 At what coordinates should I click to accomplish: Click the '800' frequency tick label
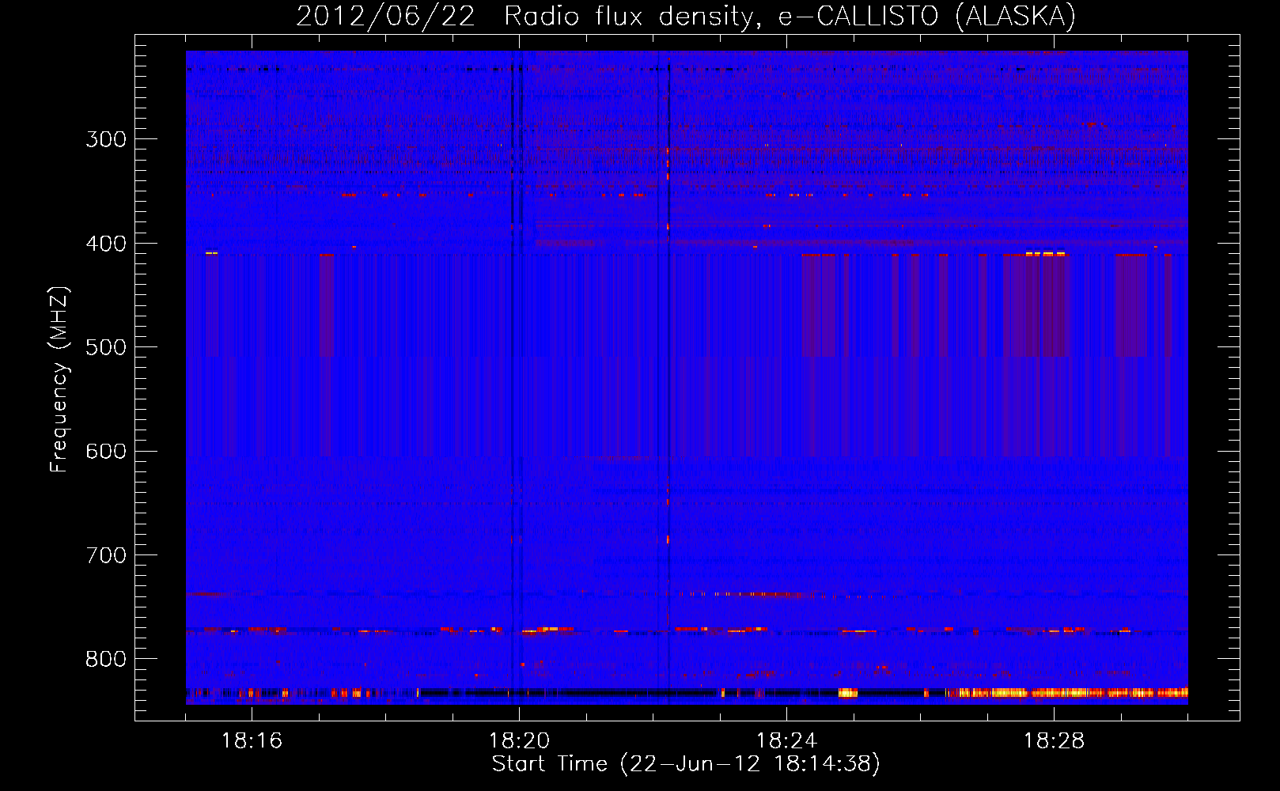point(106,660)
